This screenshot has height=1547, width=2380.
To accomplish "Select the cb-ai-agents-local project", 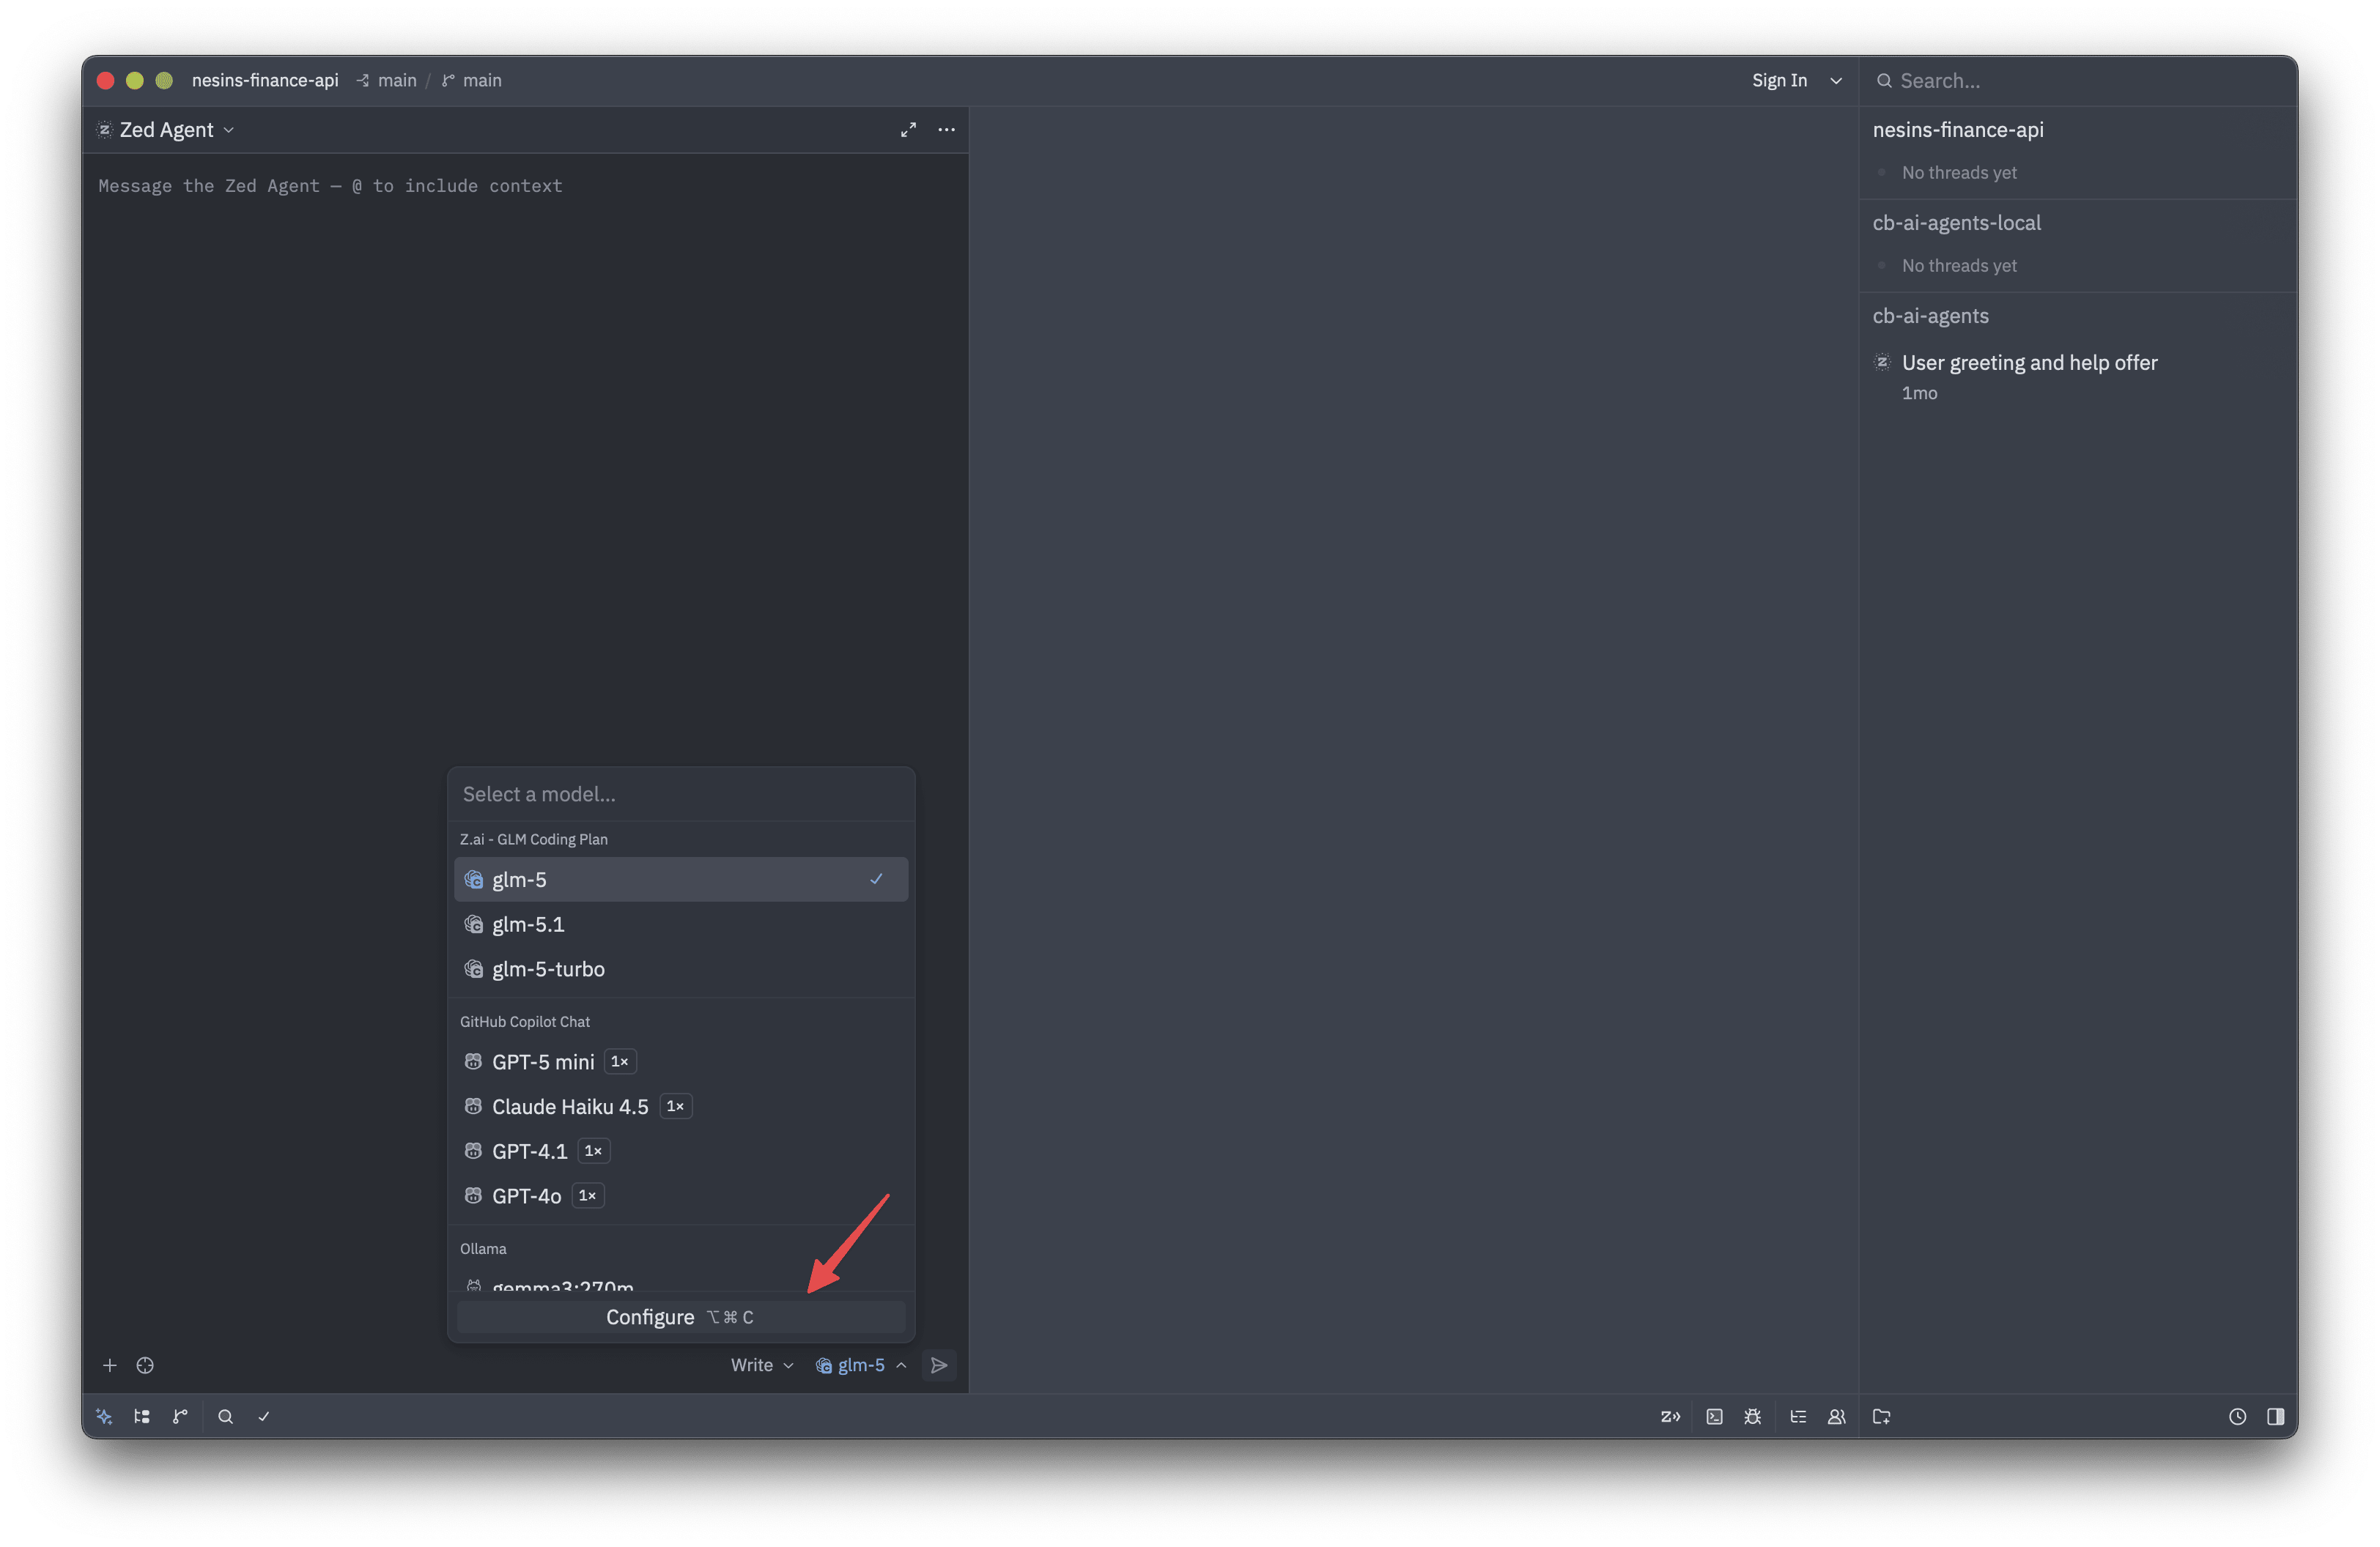I will point(1956,223).
